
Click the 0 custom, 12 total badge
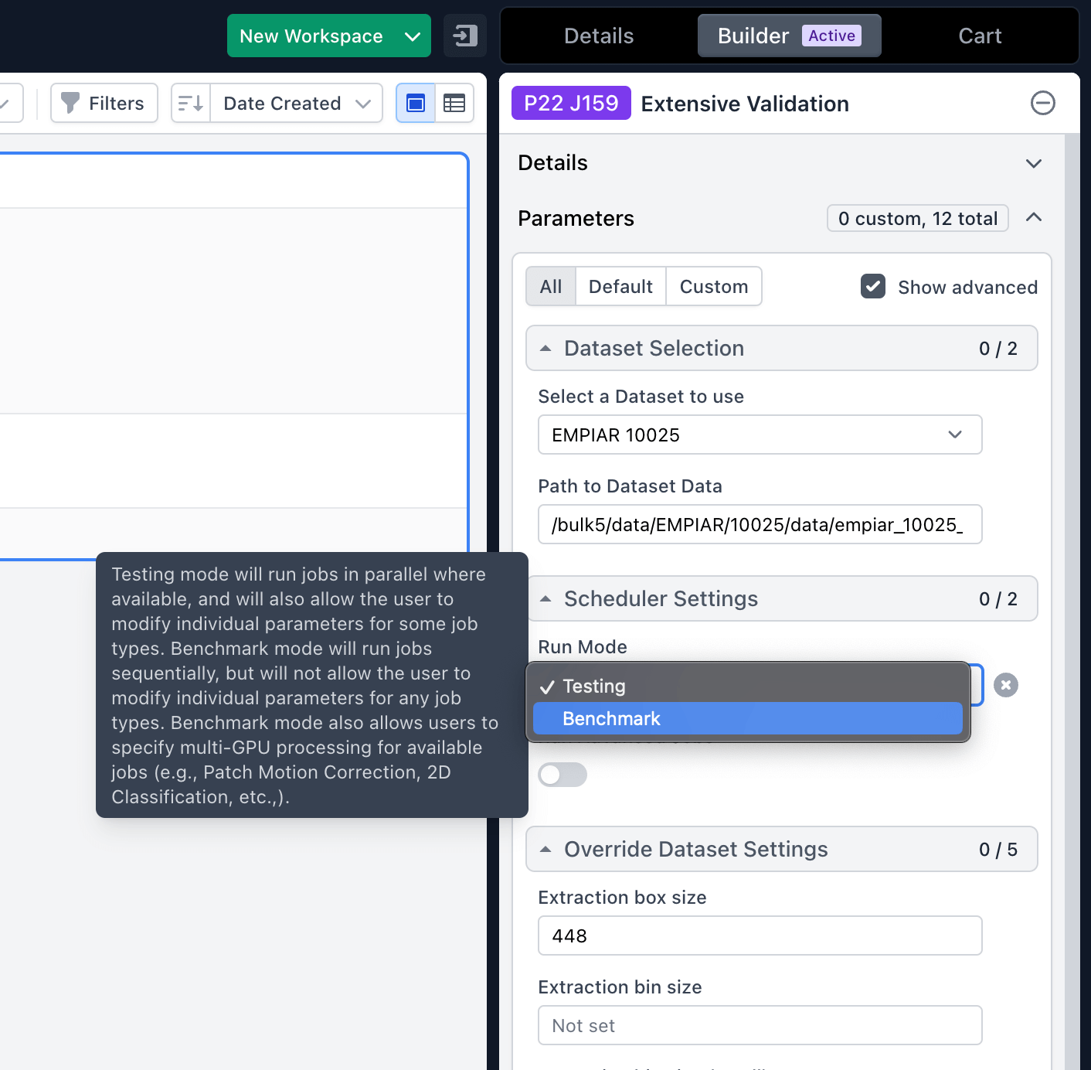918,218
